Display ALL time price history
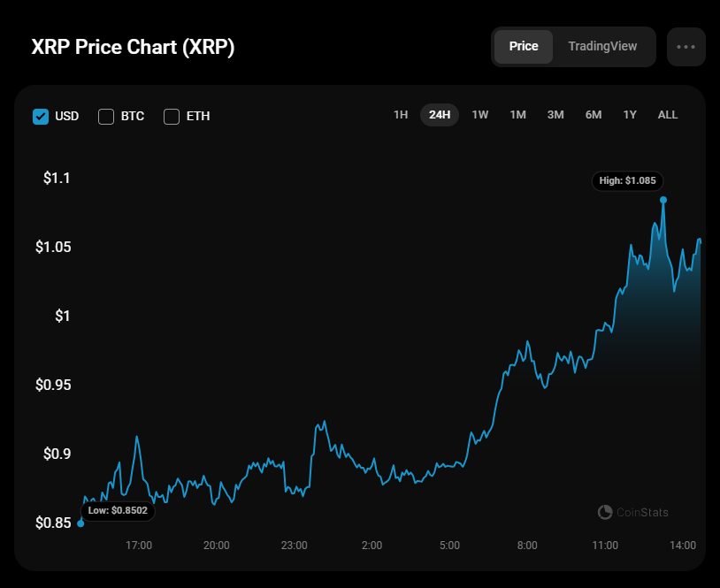The image size is (720, 588). pos(668,115)
